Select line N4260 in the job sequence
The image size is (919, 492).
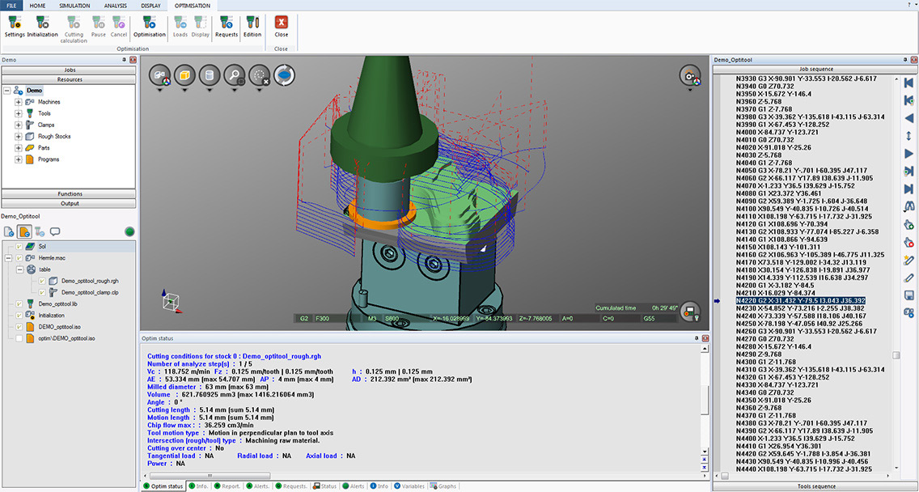[806, 331]
